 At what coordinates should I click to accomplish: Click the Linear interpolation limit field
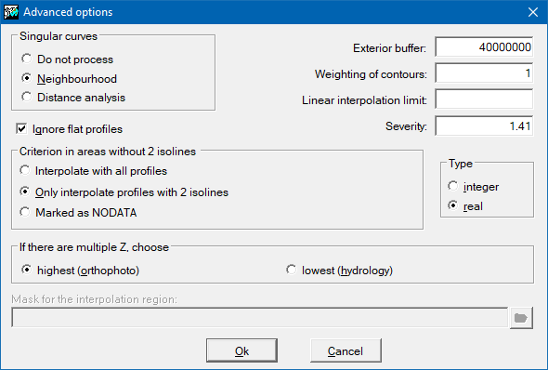484,99
